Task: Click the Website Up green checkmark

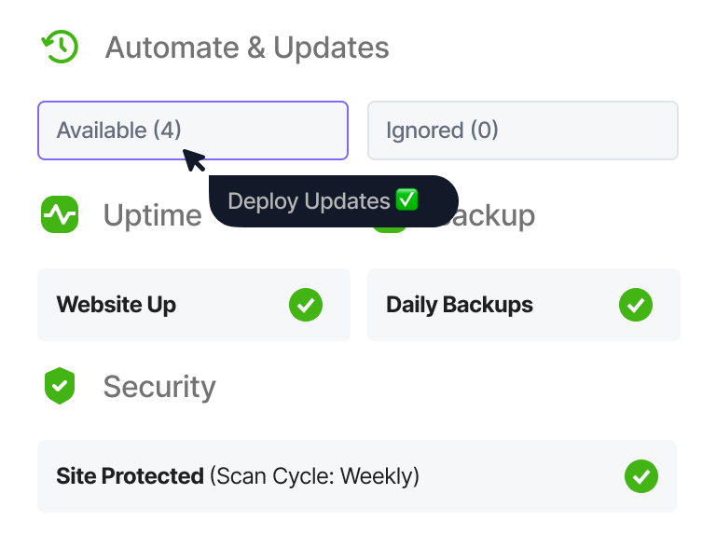Action: point(306,305)
